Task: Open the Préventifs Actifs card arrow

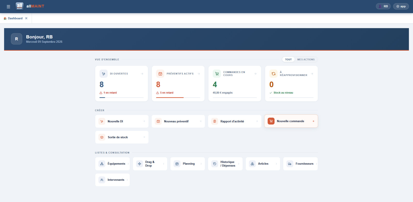Action: 199,74
